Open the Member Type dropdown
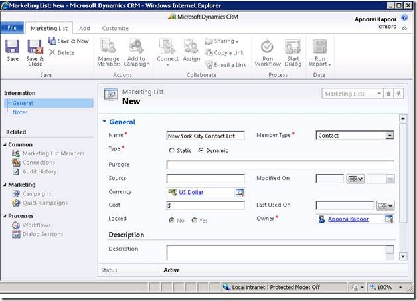The image size is (417, 301). 389,136
